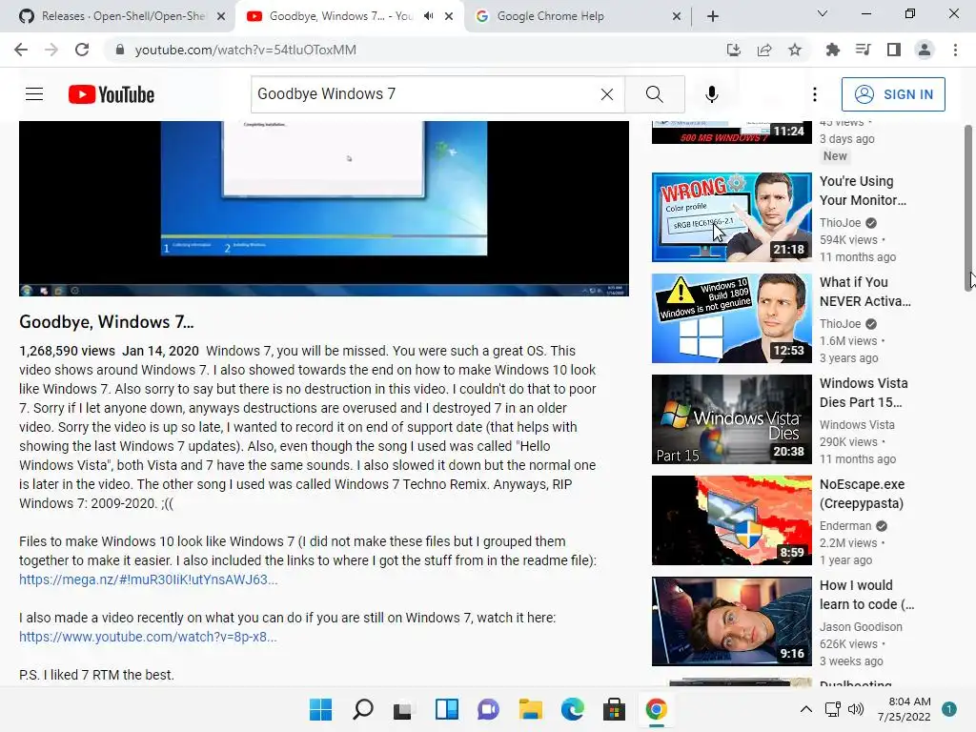Viewport: 976px width, 732px height.
Task: Go to the YouTube home logo
Action: [x=112, y=94]
